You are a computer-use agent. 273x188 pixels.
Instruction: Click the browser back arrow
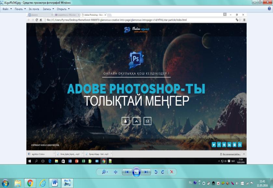click(x=29, y=20)
